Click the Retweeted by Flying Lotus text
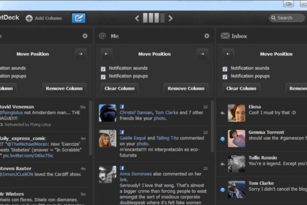 point(28,125)
